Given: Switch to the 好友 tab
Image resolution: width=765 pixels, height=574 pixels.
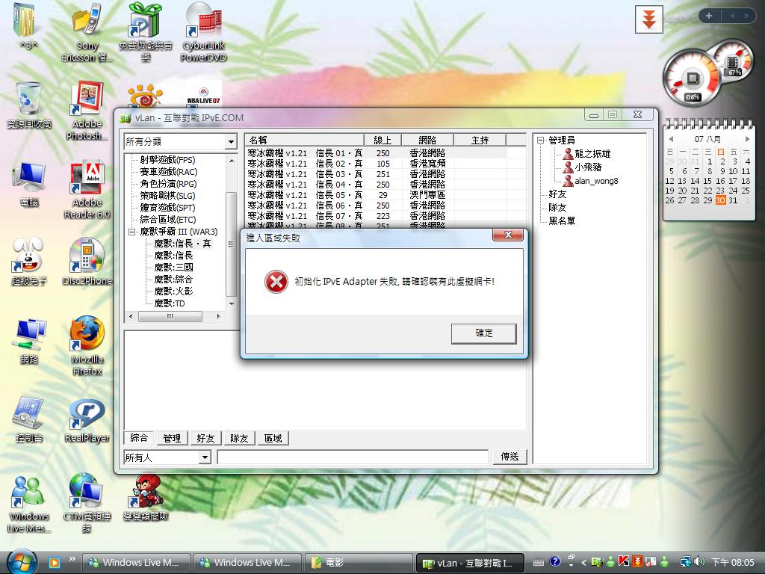Looking at the screenshot, I should pyautogui.click(x=205, y=438).
